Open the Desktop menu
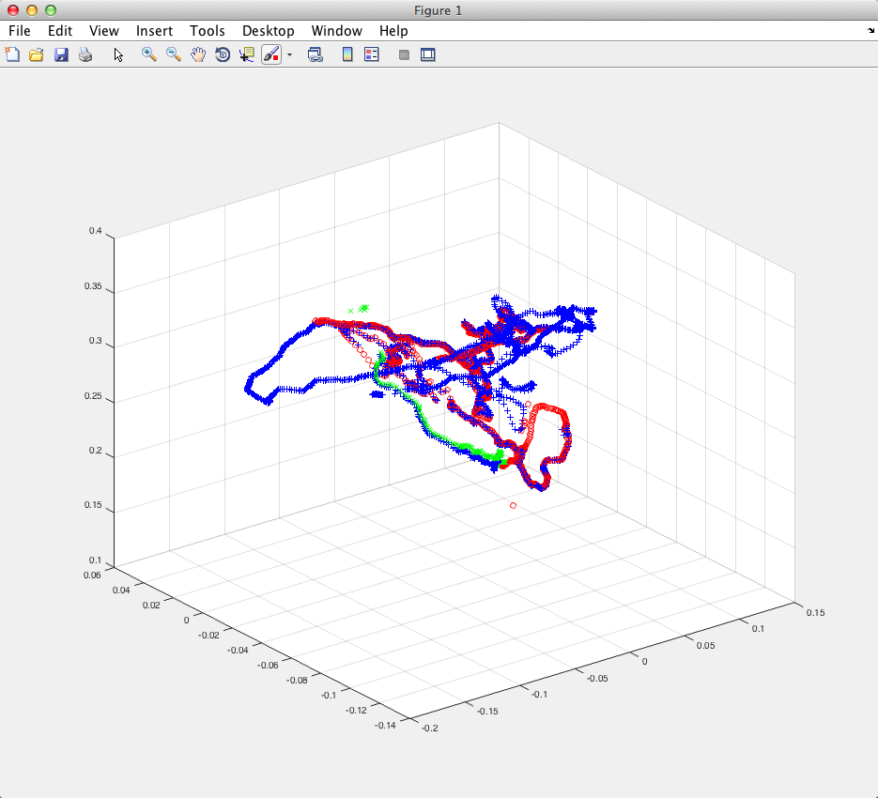 269,31
